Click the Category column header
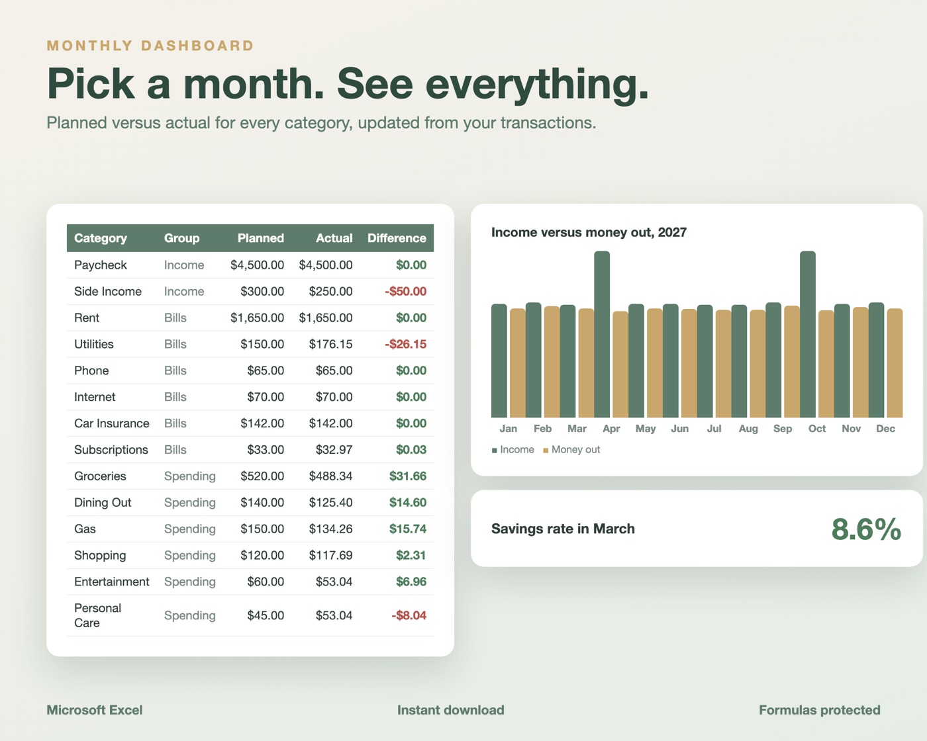This screenshot has width=927, height=741. [101, 238]
